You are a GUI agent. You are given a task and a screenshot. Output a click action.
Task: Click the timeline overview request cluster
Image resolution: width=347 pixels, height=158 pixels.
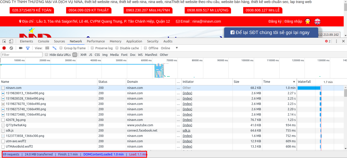coord(159,70)
